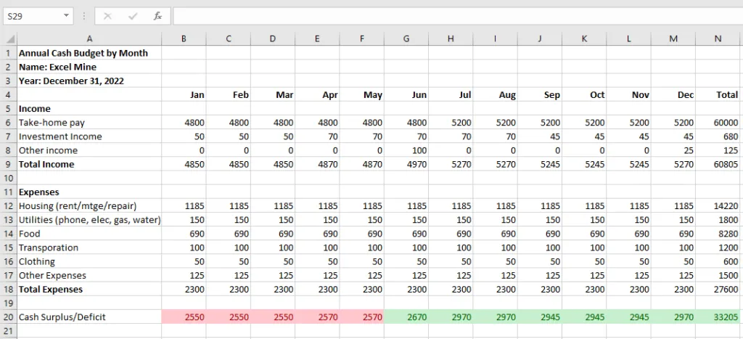The image size is (743, 339).
Task: Click total expenses grand total 27600
Action: [x=718, y=289]
